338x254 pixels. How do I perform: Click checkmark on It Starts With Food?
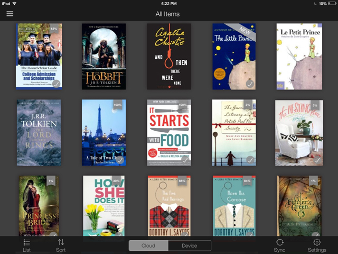coord(185,160)
